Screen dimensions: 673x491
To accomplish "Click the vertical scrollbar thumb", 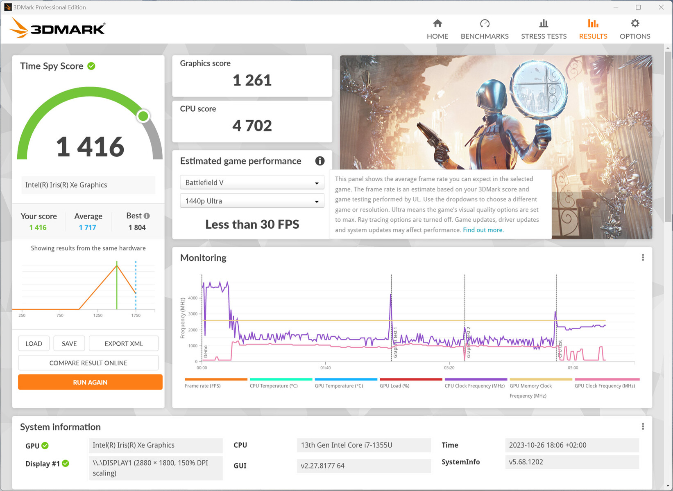I will click(x=668, y=137).
